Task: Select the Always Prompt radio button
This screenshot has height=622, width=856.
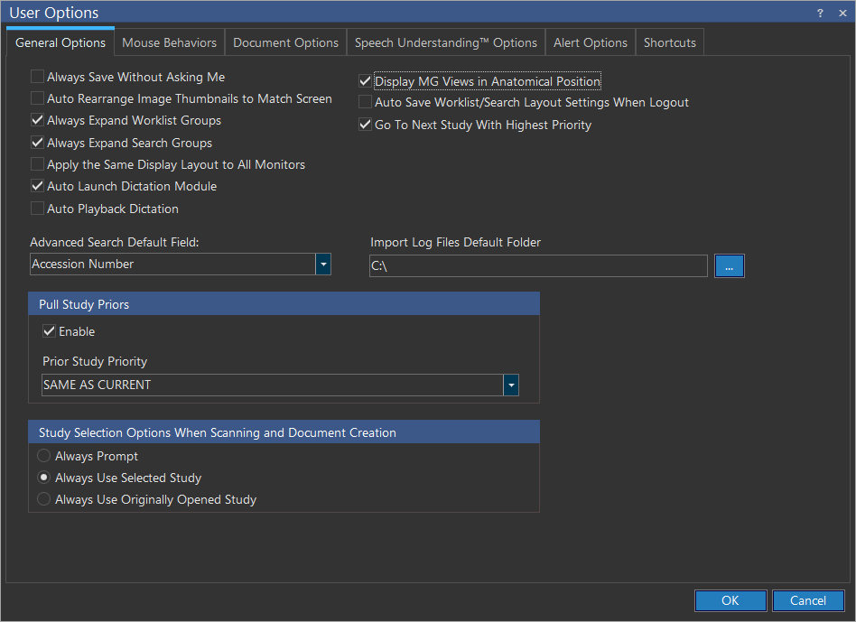Action: 44,457
